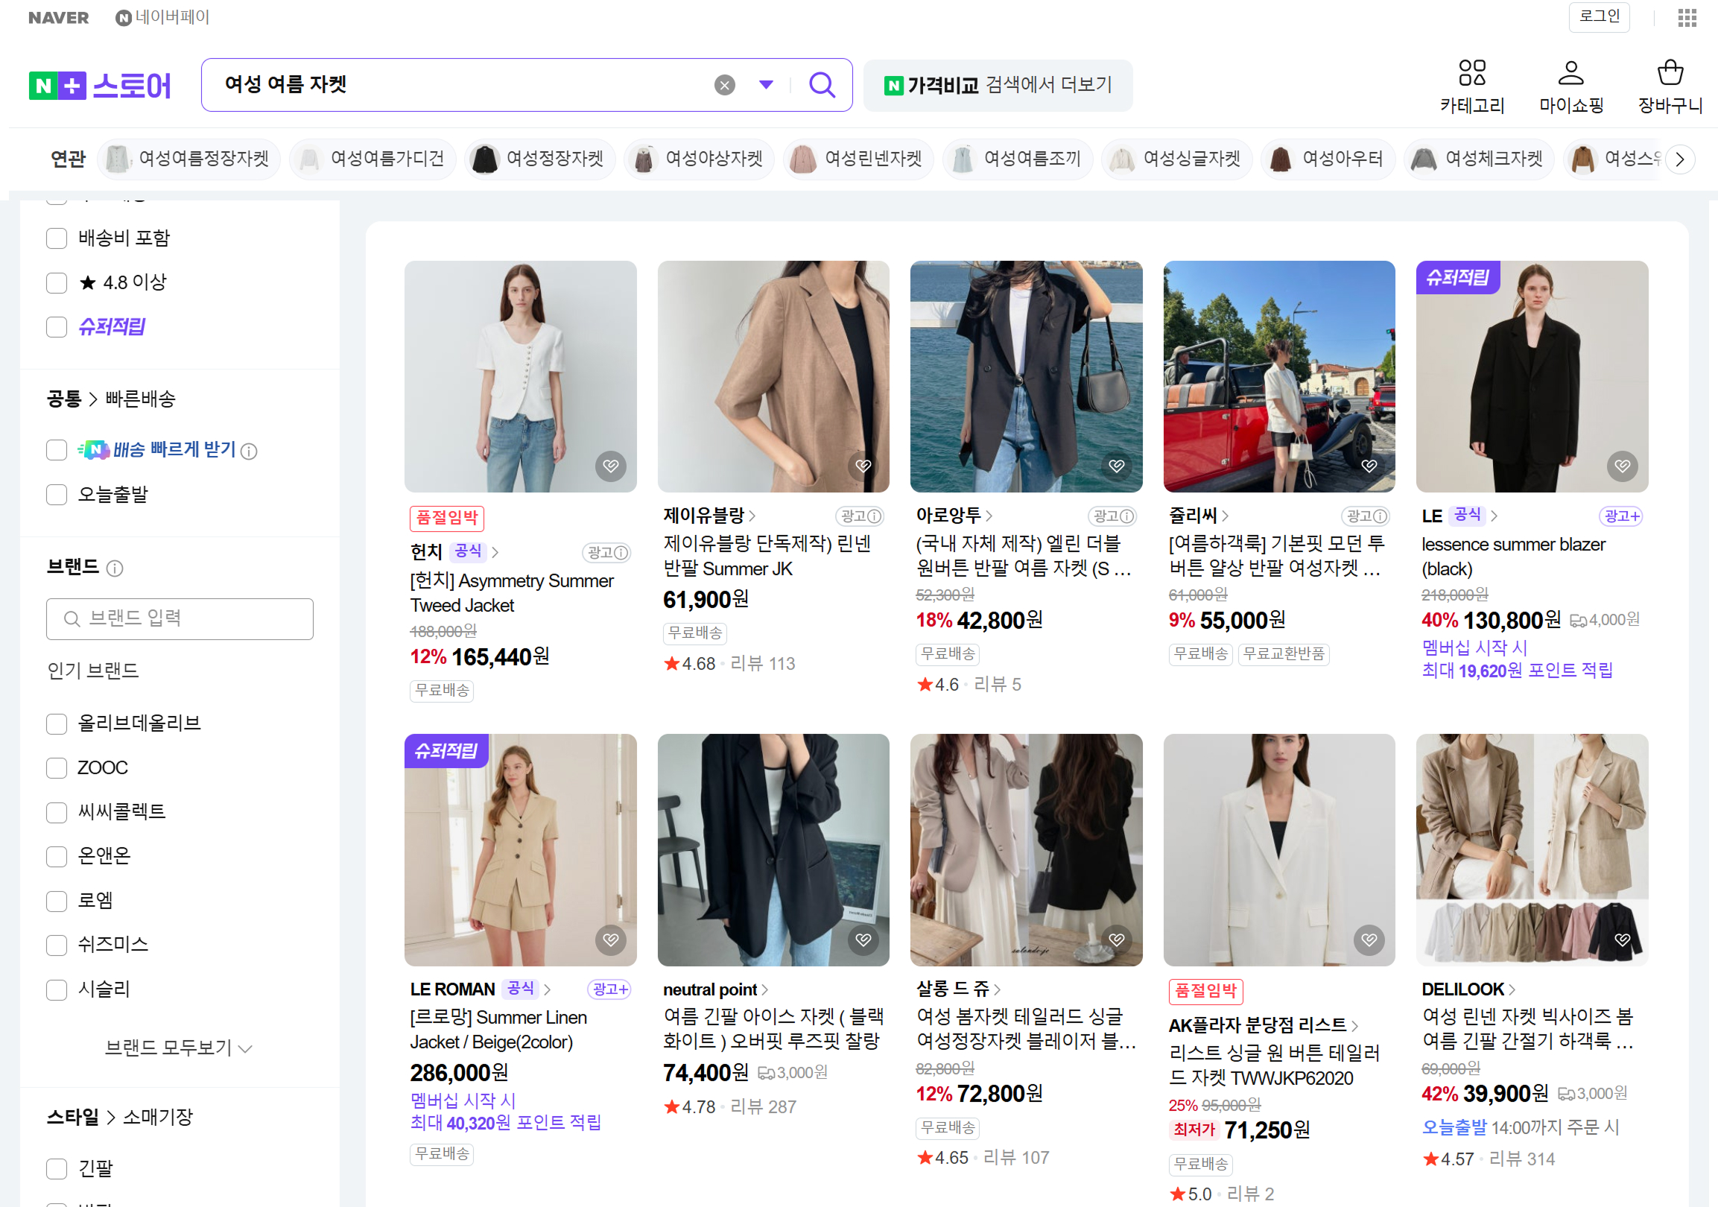Click info icon beside 배송 빠르게 받기
This screenshot has height=1207, width=1718.
(248, 451)
